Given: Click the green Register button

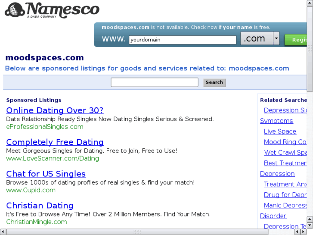Looking at the screenshot, I should [x=296, y=40].
